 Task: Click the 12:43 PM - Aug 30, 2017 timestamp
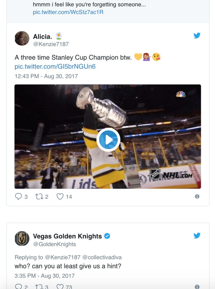(46, 76)
